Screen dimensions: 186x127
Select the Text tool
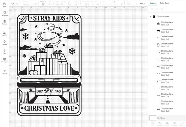tap(5, 52)
